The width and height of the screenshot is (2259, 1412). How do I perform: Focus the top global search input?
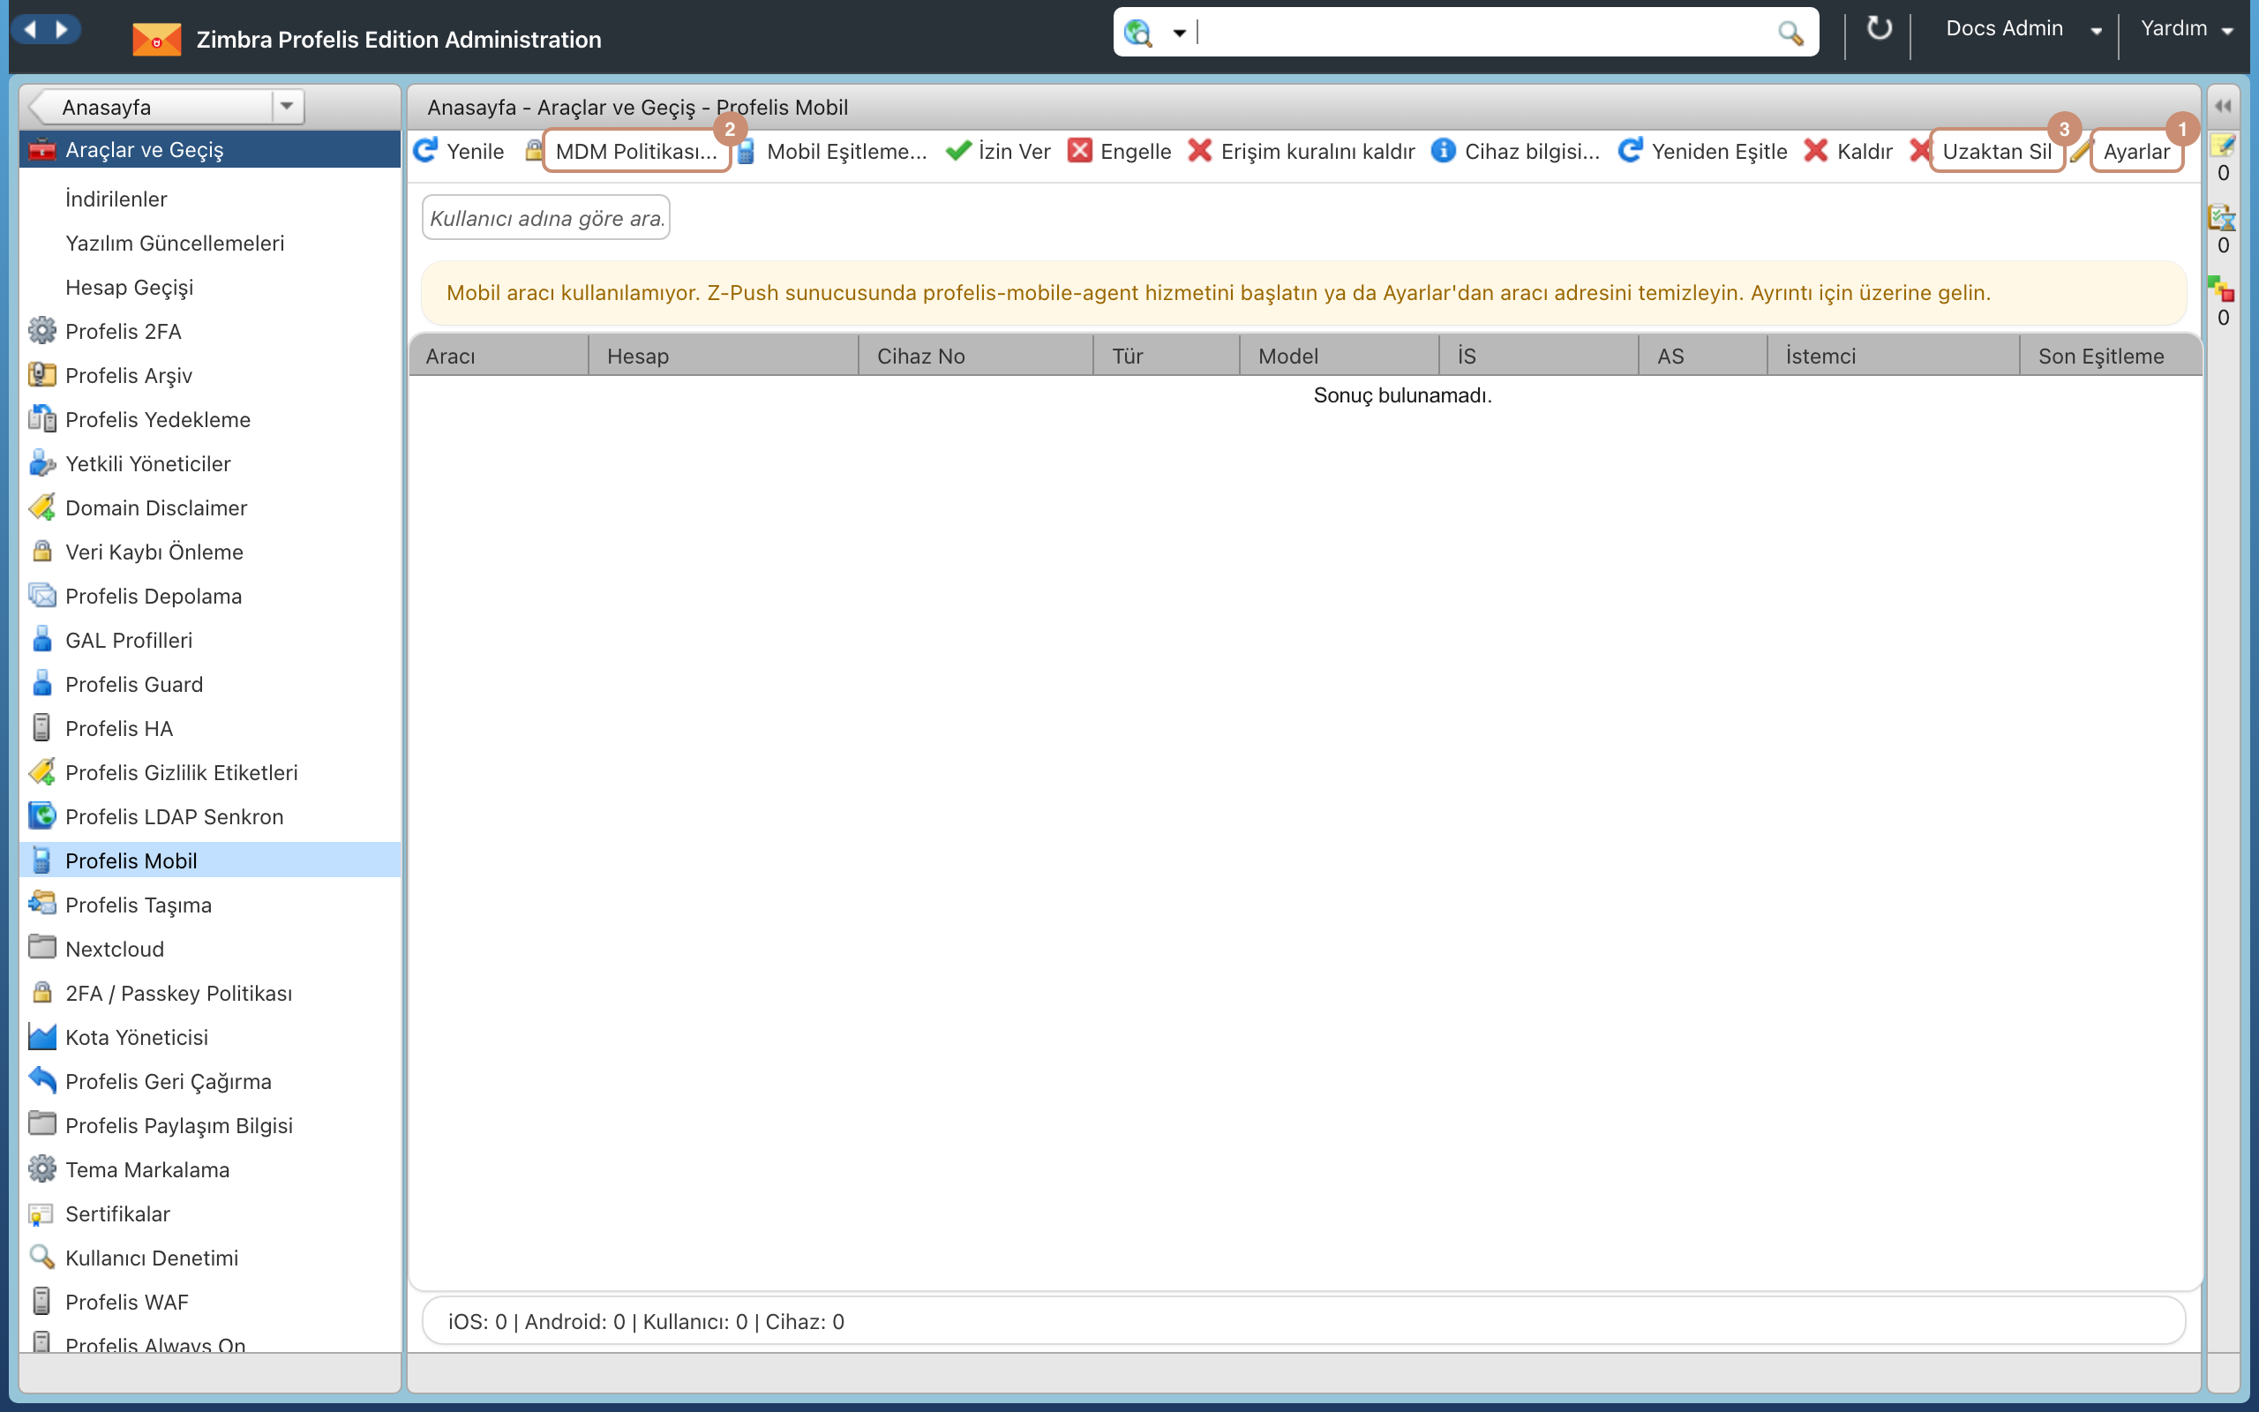point(1484,33)
